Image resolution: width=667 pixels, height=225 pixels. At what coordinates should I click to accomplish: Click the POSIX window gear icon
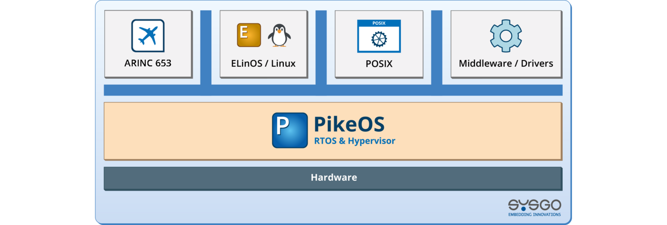click(379, 36)
